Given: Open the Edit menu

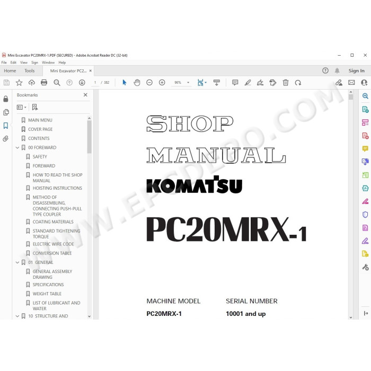Looking at the screenshot, I should [13, 63].
